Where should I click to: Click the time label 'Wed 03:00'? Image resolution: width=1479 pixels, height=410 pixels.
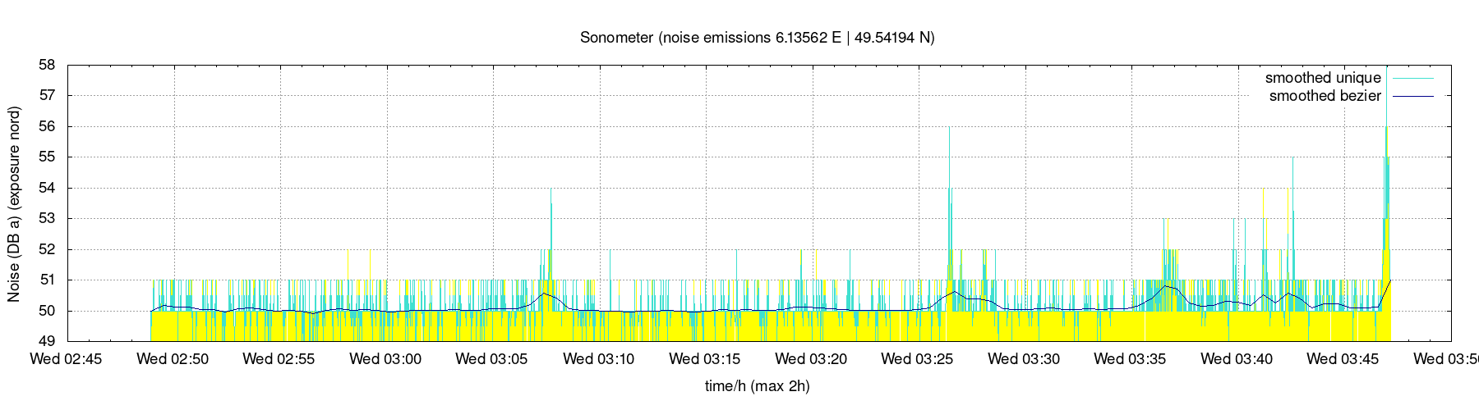tap(385, 359)
